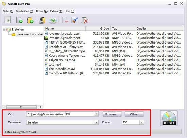187x138 pixels.
Task: Click the Öffnen button
Action: (x=134, y=114)
